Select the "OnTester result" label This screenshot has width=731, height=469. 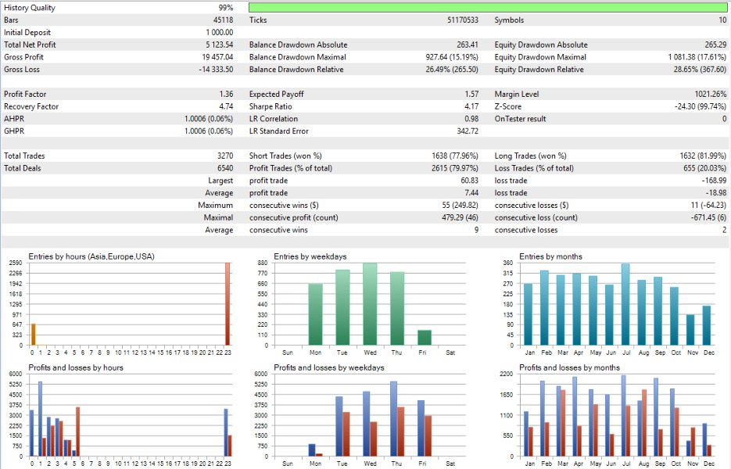pyautogui.click(x=520, y=119)
